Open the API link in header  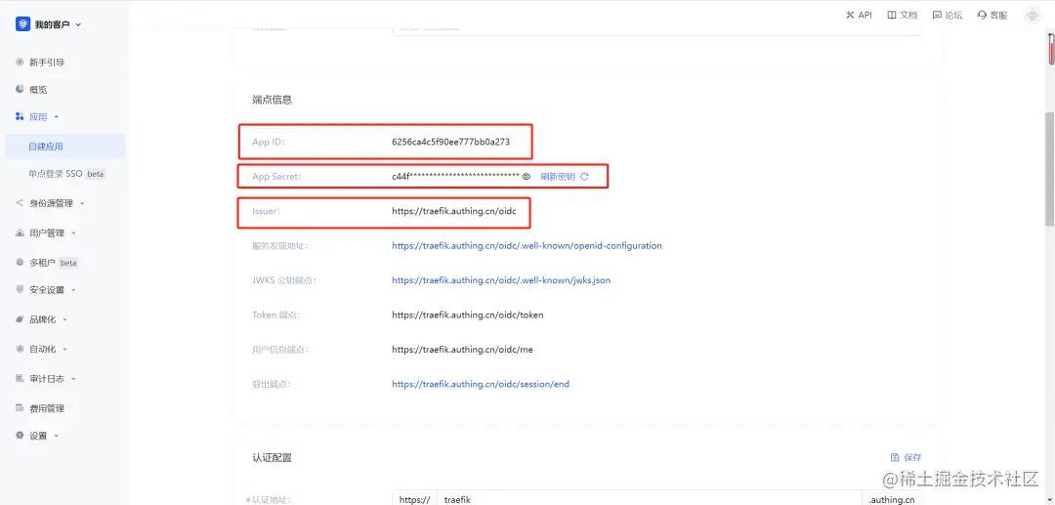[859, 15]
